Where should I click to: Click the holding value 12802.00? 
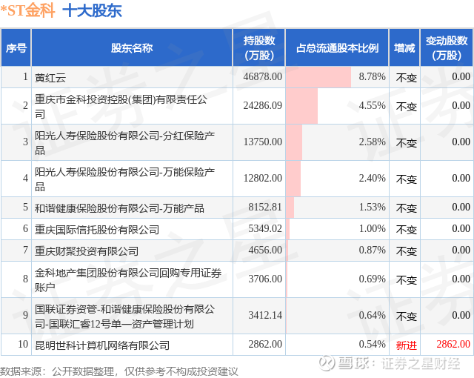[x=262, y=178]
